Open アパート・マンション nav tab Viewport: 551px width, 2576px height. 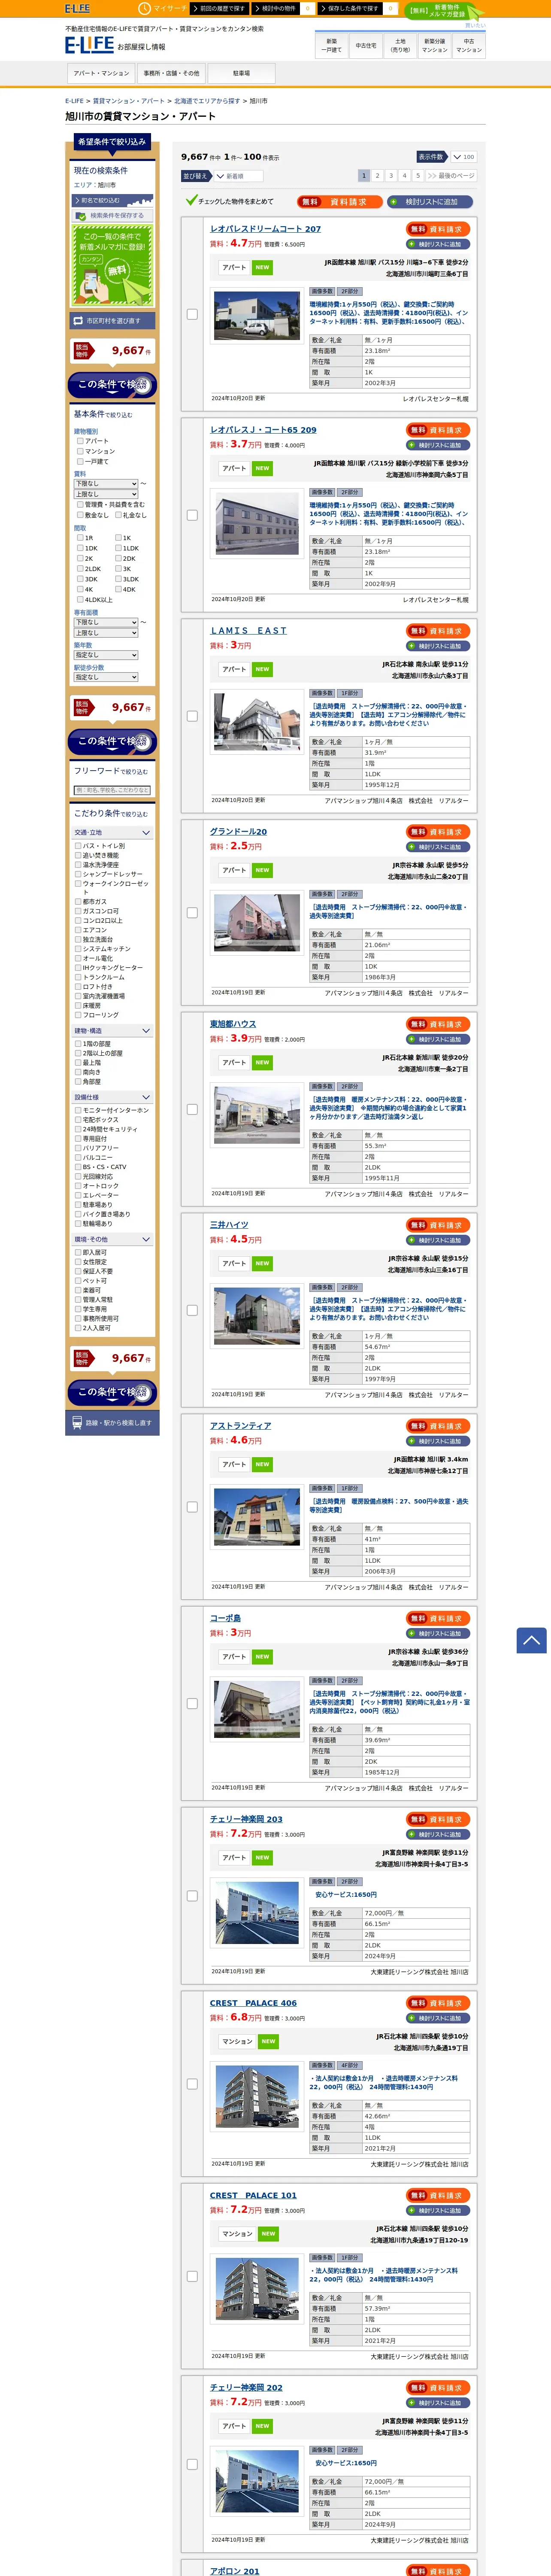(101, 73)
